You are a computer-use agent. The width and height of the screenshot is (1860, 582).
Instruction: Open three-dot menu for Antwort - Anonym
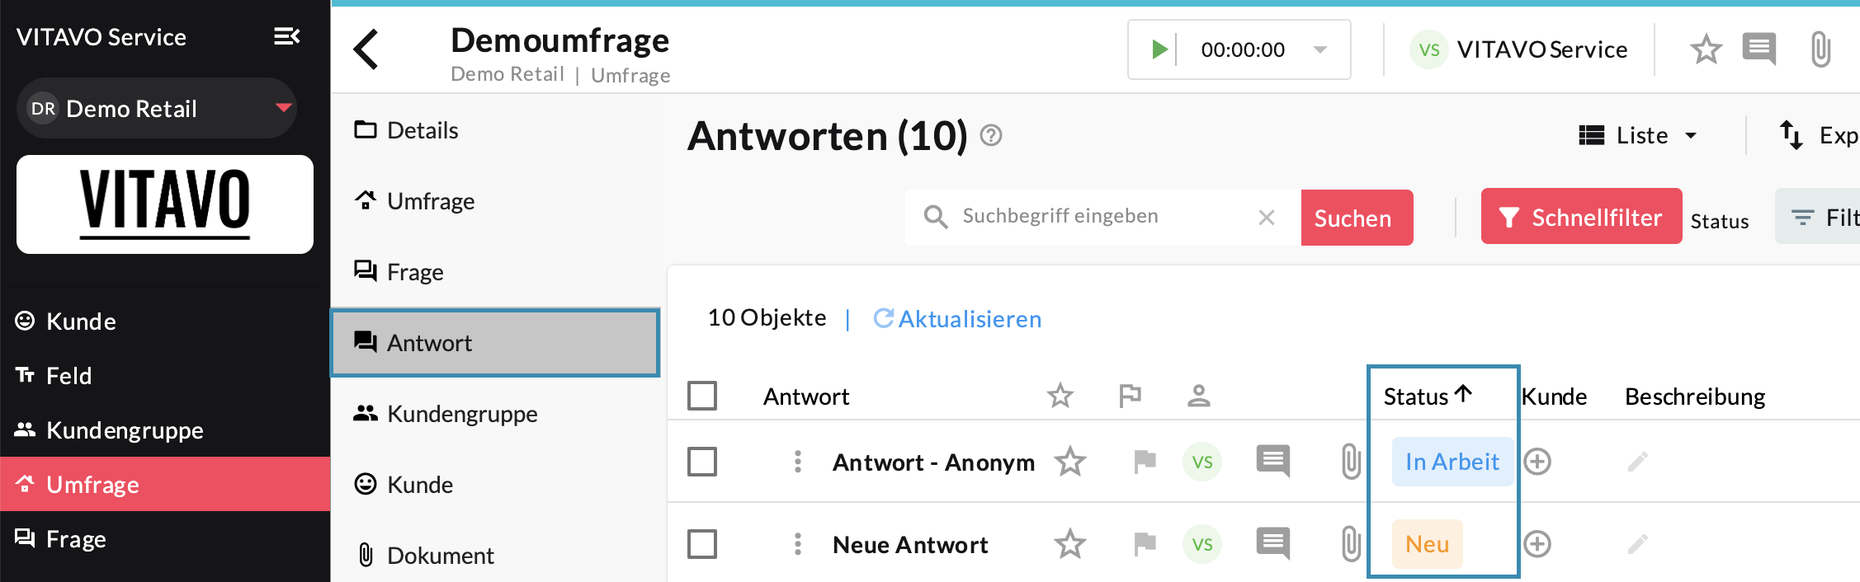(797, 462)
